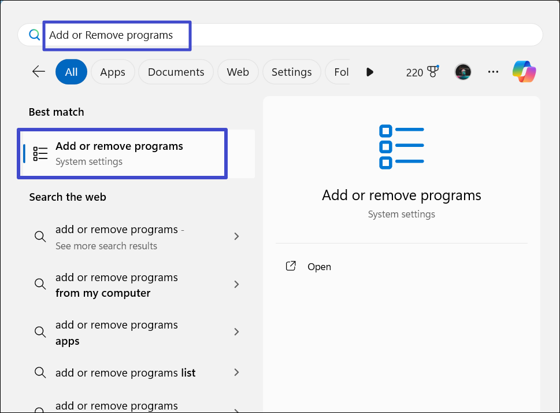Click web suggestion 'add or remove programs - See more search results'
The image size is (560, 413).
(x=137, y=237)
